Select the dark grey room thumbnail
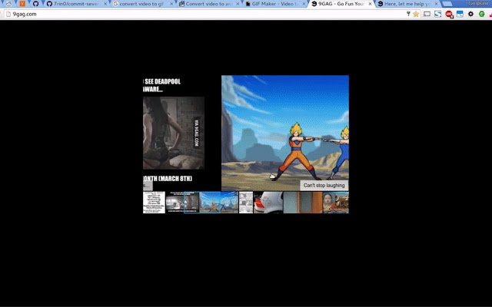This screenshot has height=307, width=492. (182, 203)
